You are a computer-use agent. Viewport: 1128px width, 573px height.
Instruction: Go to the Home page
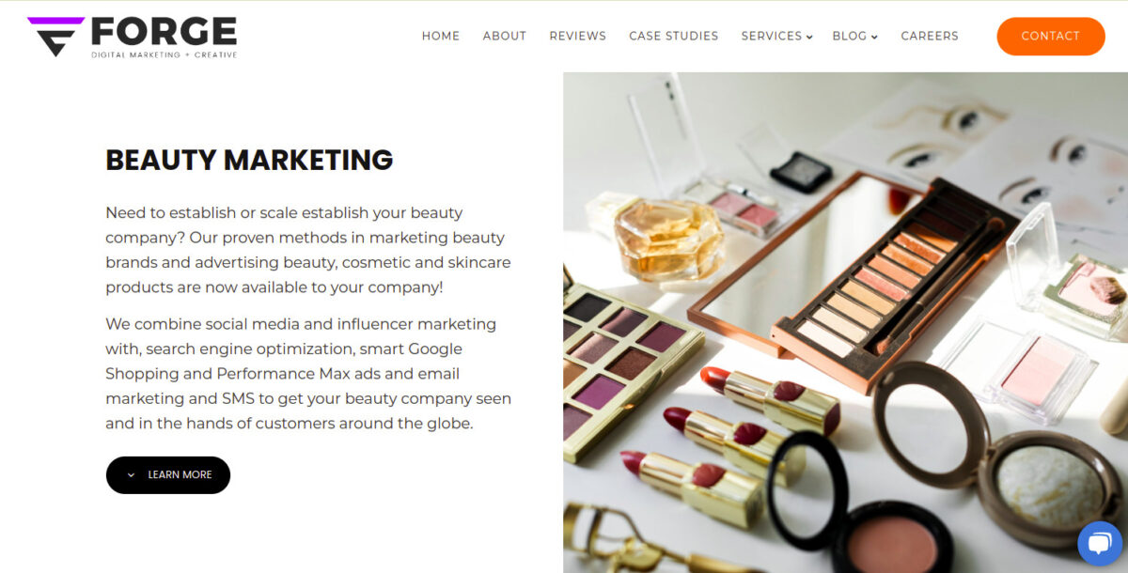pos(441,36)
